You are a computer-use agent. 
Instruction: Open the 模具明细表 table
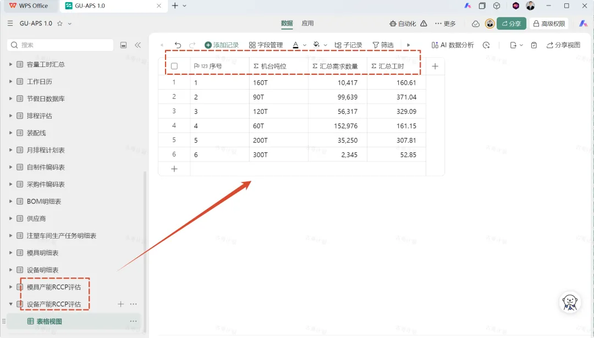tap(42, 252)
